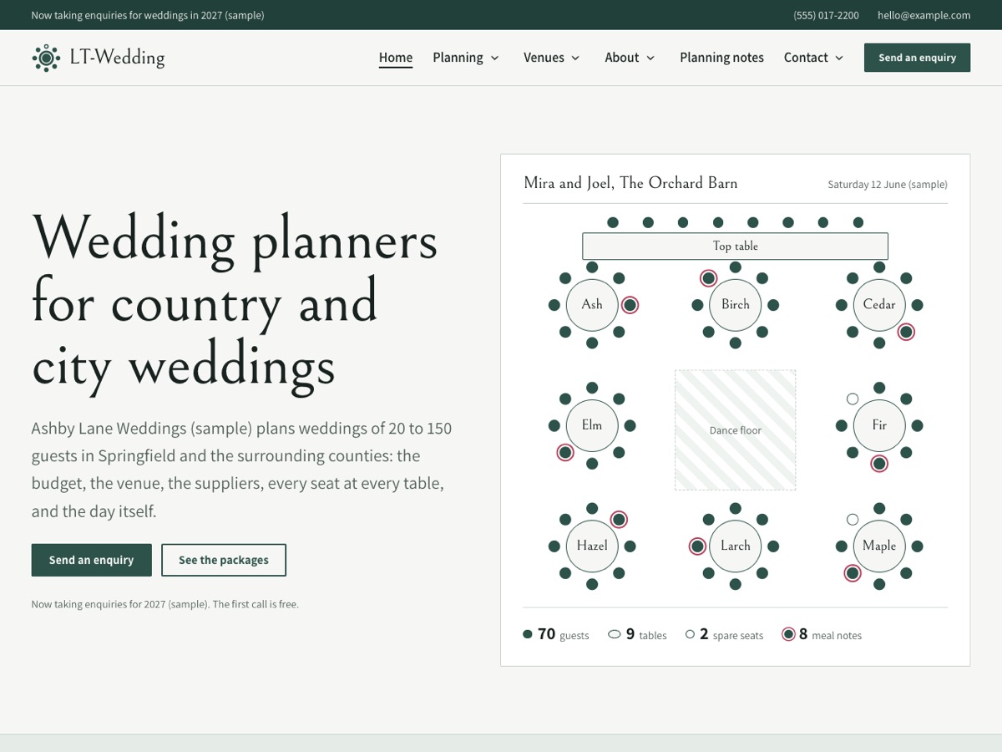This screenshot has width=1002, height=752.
Task: Click the '9 tables' count text
Action: (x=646, y=634)
